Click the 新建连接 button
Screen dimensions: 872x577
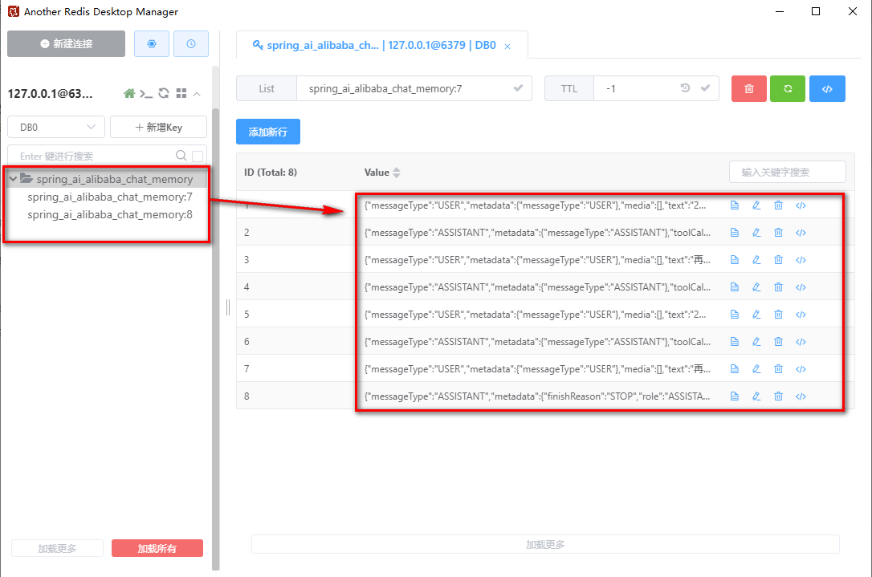66,44
